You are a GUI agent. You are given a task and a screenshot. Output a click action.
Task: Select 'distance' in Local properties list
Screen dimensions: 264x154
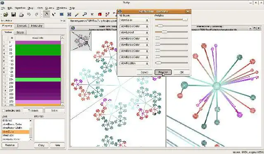click(7, 121)
